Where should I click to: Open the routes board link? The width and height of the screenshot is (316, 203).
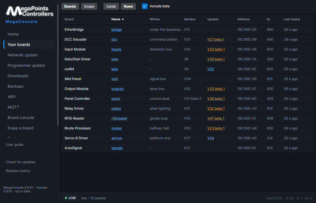click(117, 128)
